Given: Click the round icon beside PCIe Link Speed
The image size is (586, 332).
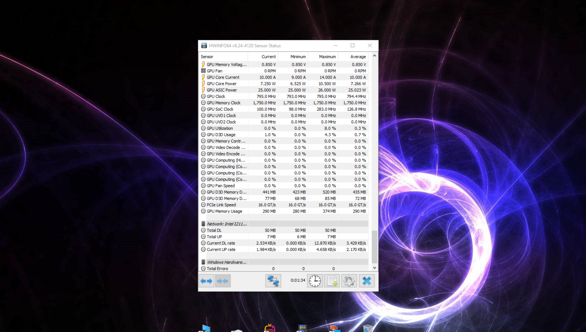Looking at the screenshot, I should [x=203, y=205].
